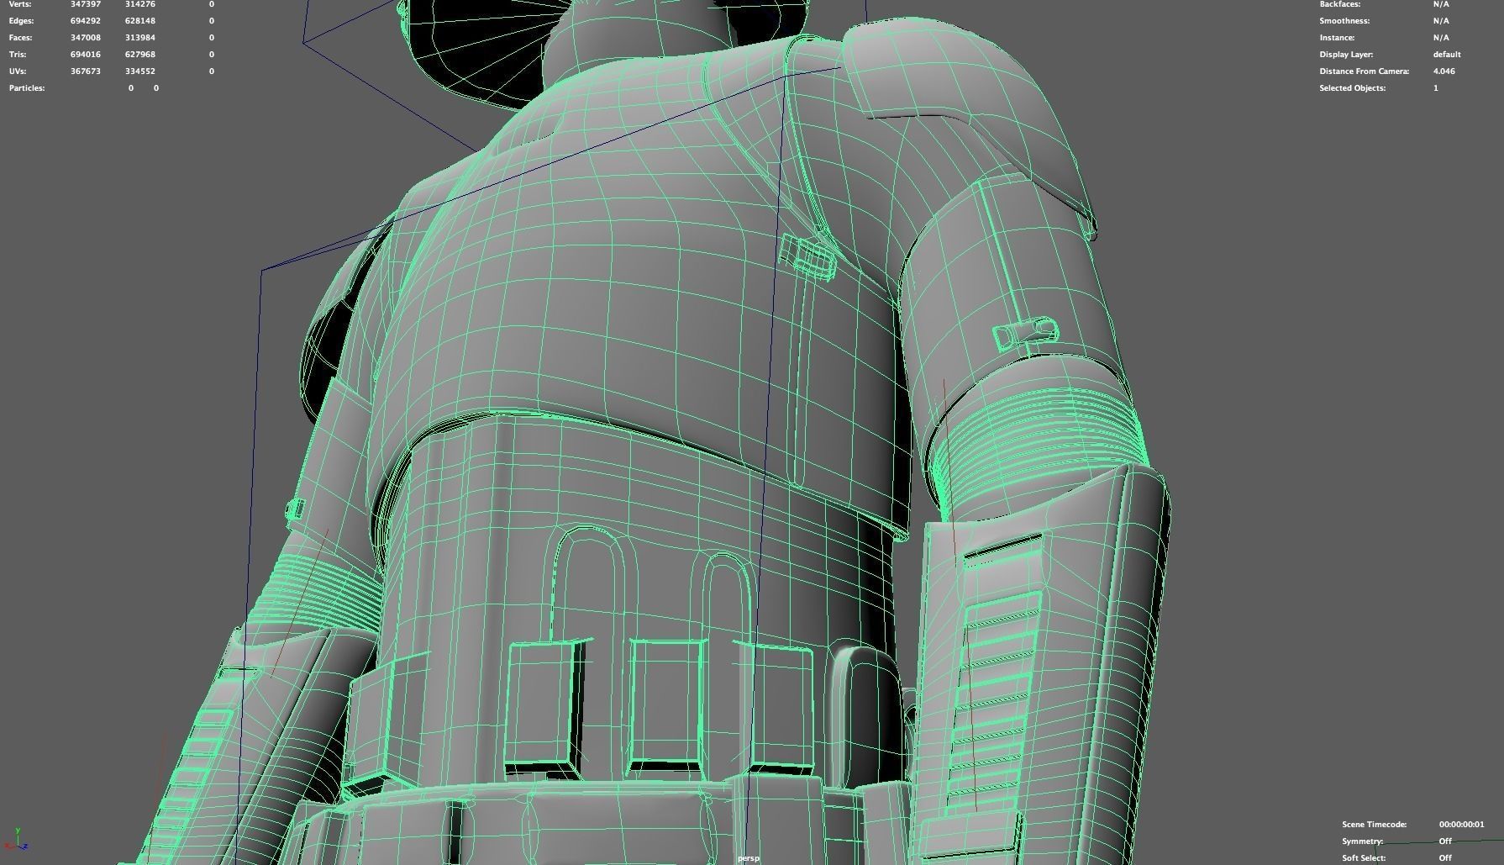Click the timecode value '00:00:00:01'
Screen dimensions: 1504x865
1462,825
